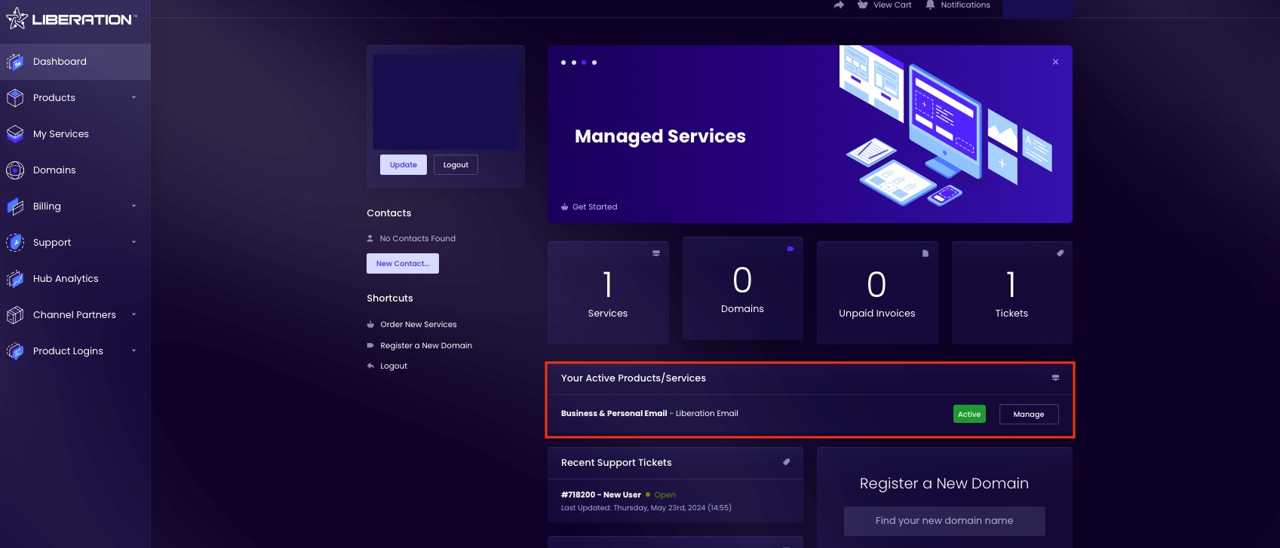
Task: Open the Register a New Domain shortcut link
Action: coord(426,345)
